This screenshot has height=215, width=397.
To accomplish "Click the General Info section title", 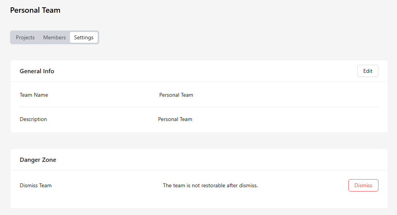I will tap(37, 71).
